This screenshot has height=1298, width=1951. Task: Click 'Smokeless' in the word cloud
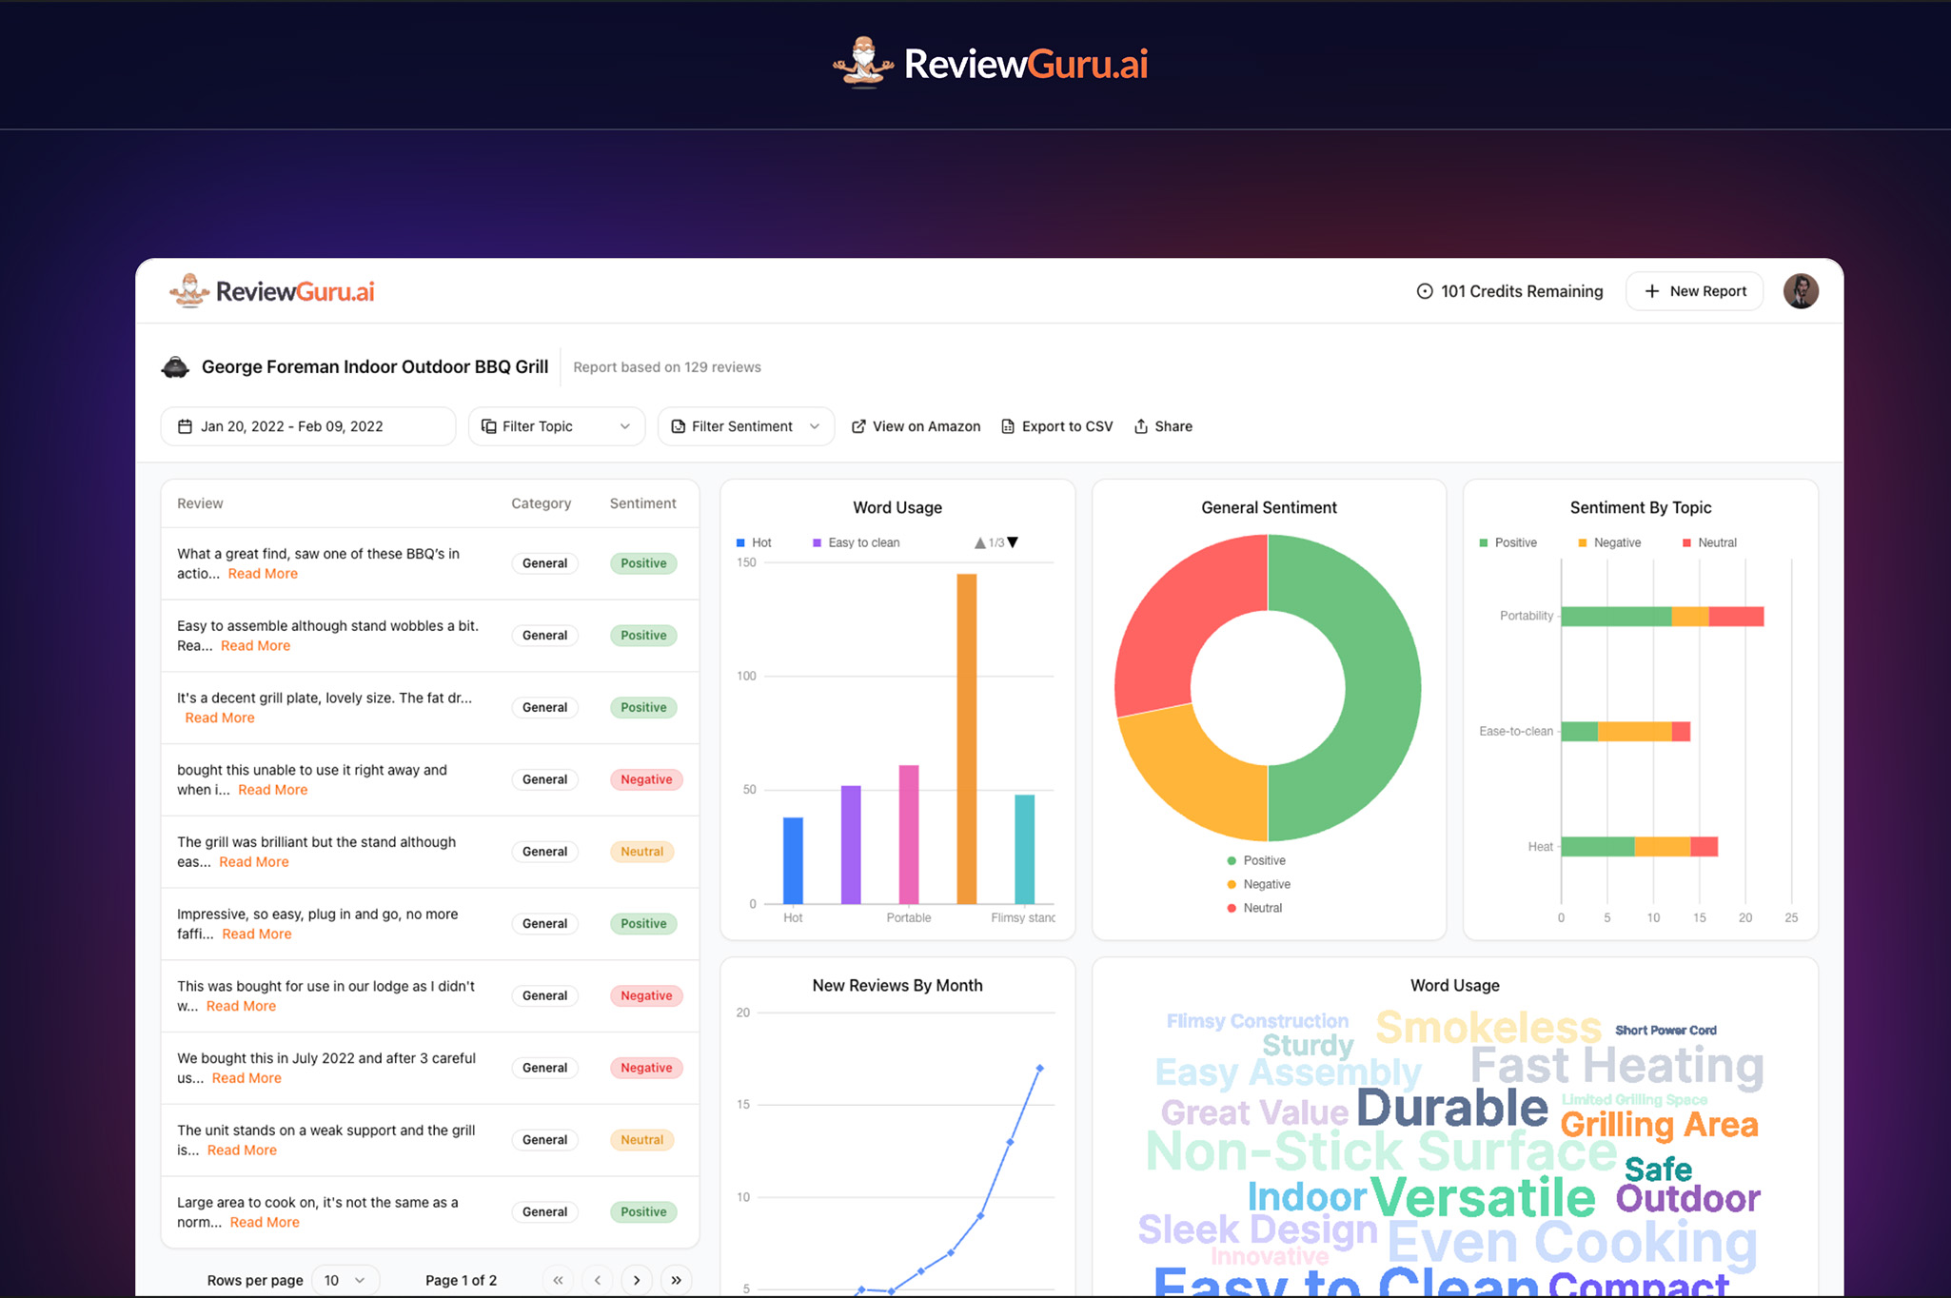(x=1488, y=1028)
